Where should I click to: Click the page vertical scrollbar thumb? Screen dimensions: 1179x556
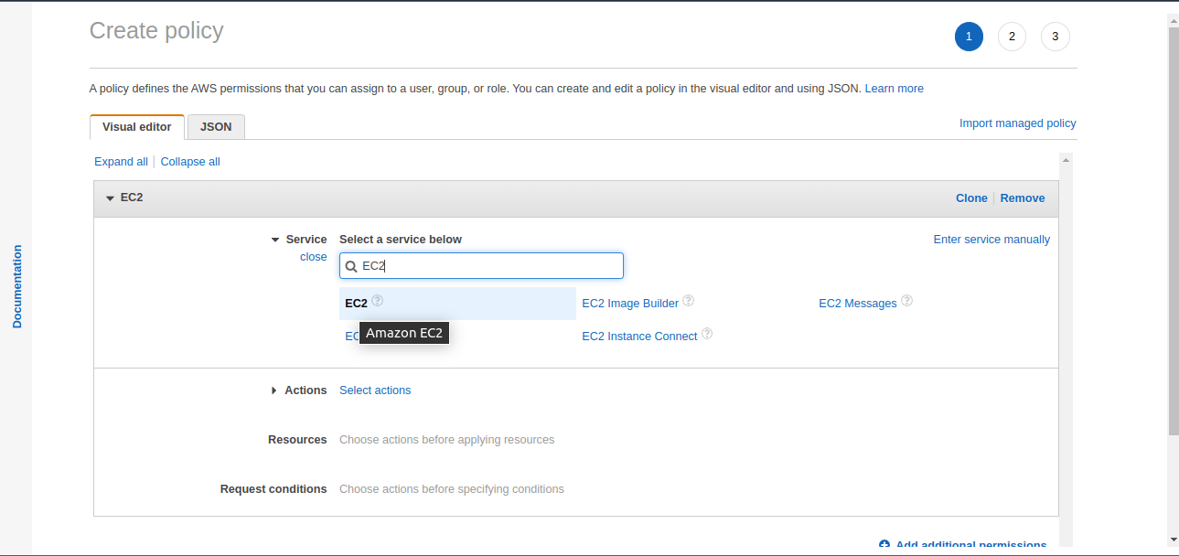point(1173,231)
